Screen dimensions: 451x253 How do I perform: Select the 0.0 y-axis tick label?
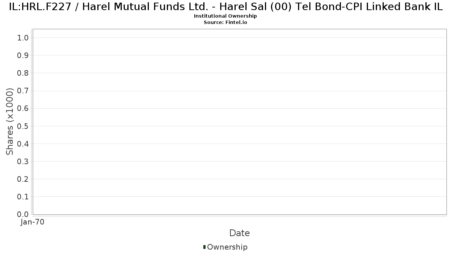click(x=23, y=214)
